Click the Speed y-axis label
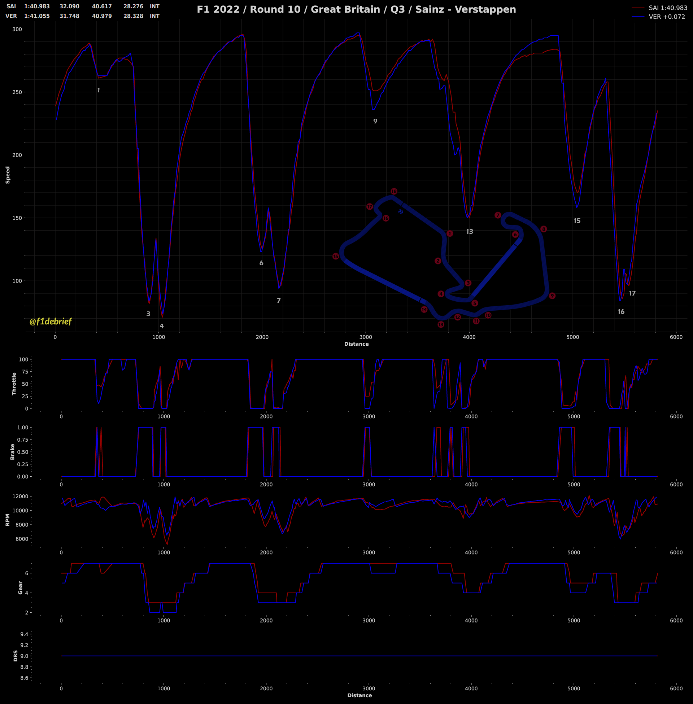 click(x=8, y=175)
